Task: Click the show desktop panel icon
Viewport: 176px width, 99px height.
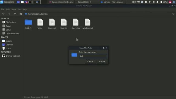Action: click(x=18, y=2)
